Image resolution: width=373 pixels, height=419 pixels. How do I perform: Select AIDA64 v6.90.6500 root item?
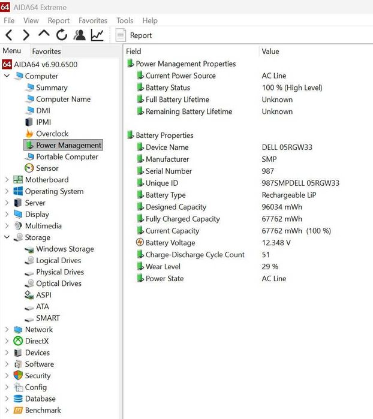click(40, 64)
